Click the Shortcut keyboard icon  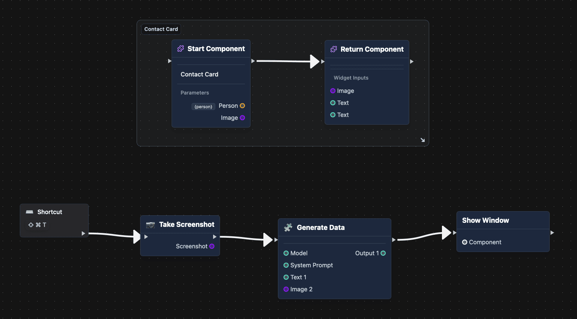tap(30, 212)
